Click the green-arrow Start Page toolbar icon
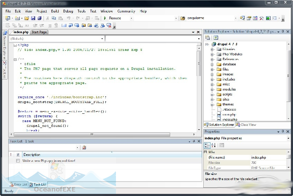This screenshot has width=293, height=196. point(268,18)
